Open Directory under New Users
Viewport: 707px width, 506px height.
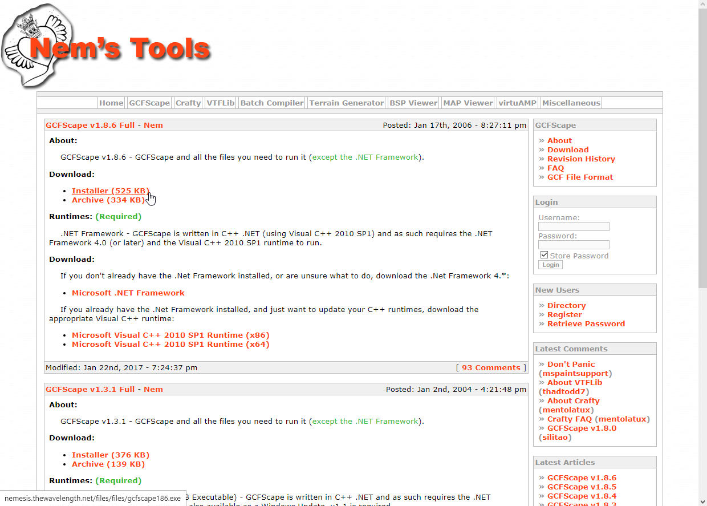pos(566,305)
